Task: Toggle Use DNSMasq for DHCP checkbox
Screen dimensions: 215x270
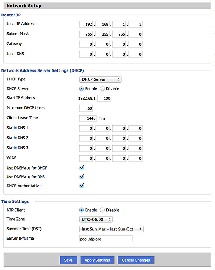Action: pyautogui.click(x=82, y=168)
